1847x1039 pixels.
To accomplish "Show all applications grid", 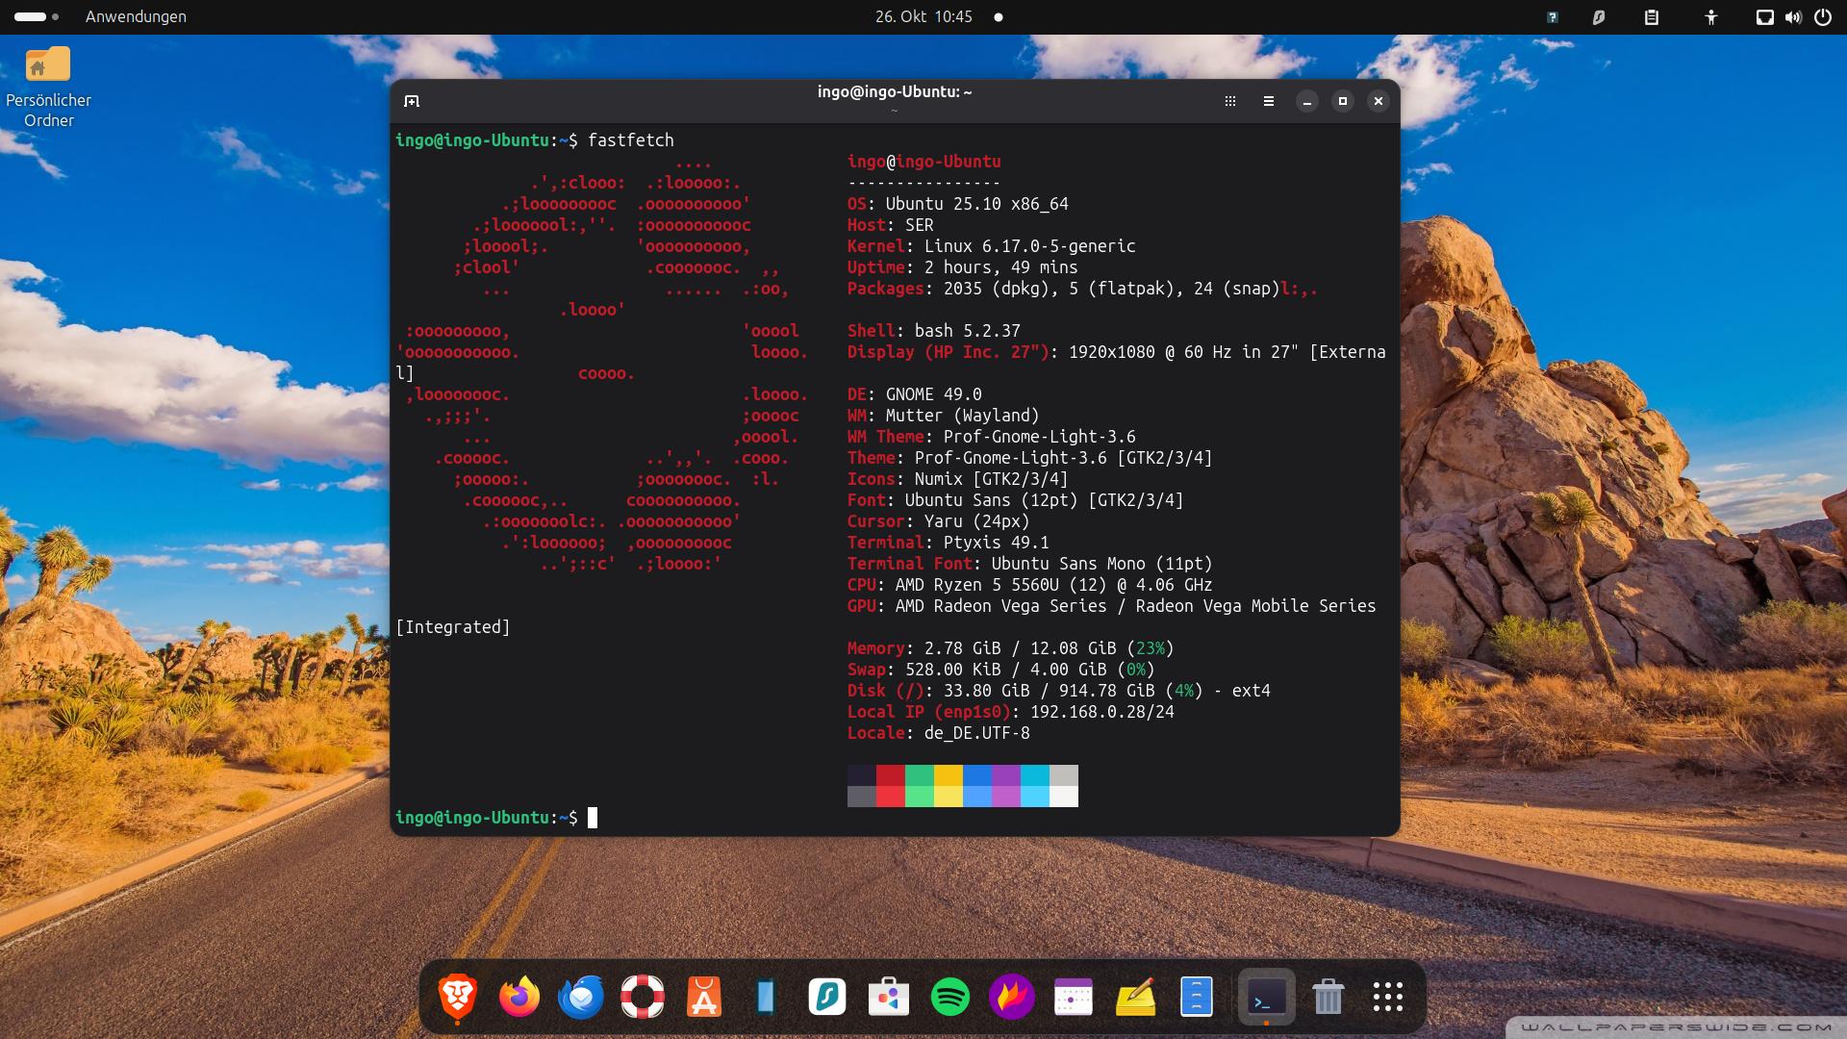I will click(1387, 997).
